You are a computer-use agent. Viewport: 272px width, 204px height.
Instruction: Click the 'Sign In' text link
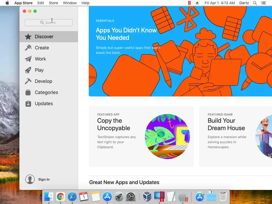(44, 179)
